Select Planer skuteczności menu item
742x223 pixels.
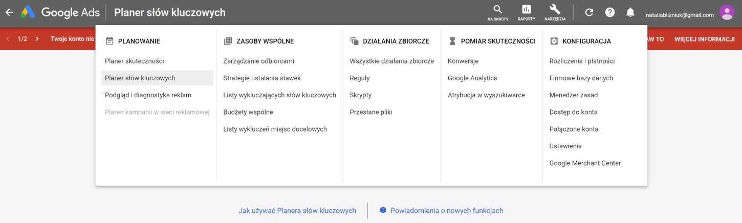pos(134,61)
